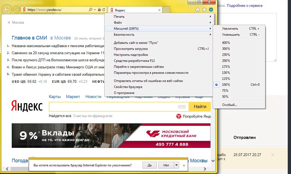291x174 pixels.
Task: Set zoom to 50%
Action: [239, 96]
